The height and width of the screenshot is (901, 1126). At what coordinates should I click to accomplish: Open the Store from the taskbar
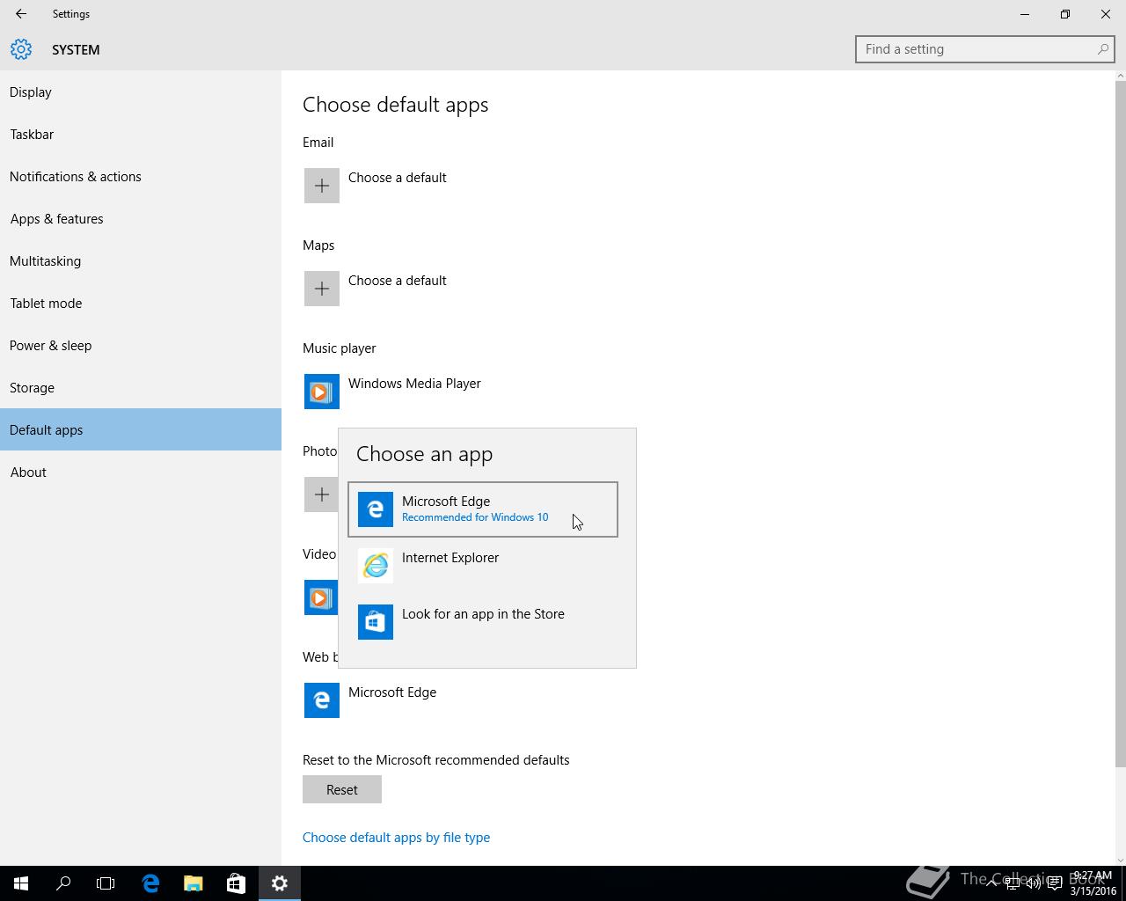[x=236, y=883]
